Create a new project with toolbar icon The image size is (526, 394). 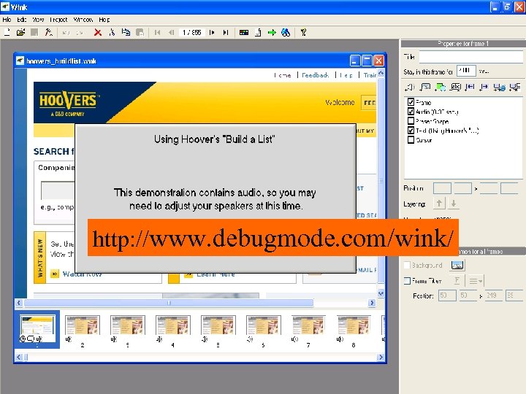[7, 32]
